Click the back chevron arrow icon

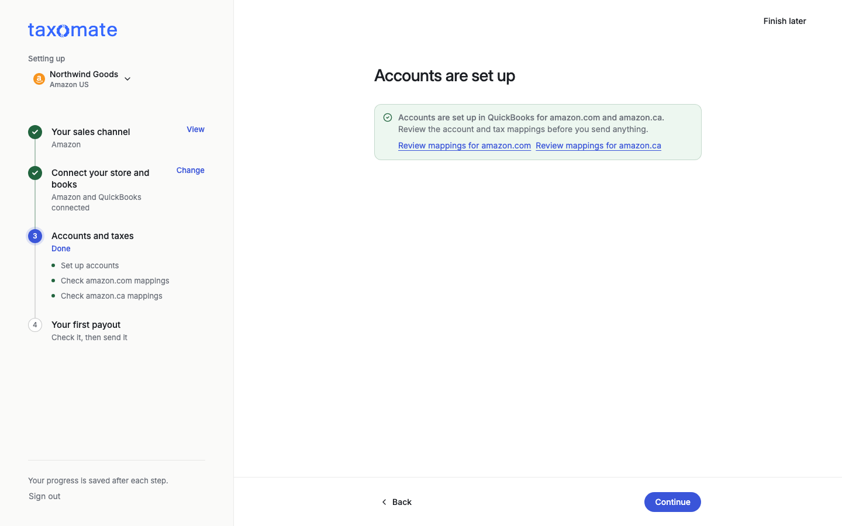[x=384, y=502]
